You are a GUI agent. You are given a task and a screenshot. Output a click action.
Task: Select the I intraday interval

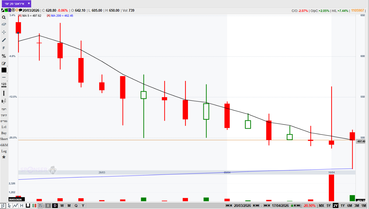[x=48, y=206]
